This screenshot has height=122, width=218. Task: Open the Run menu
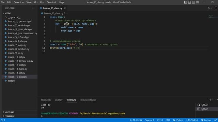coord(42,2)
